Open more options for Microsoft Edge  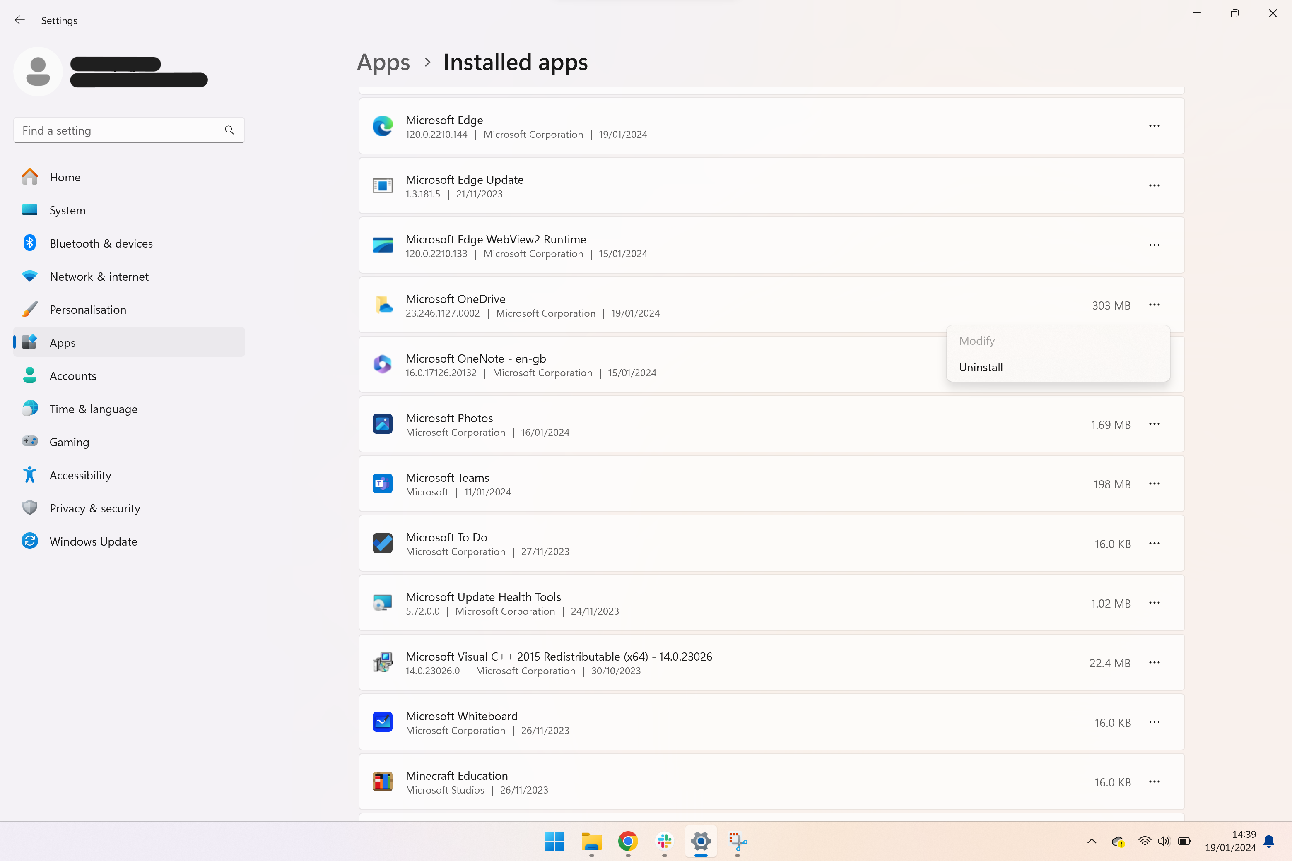[x=1154, y=126]
